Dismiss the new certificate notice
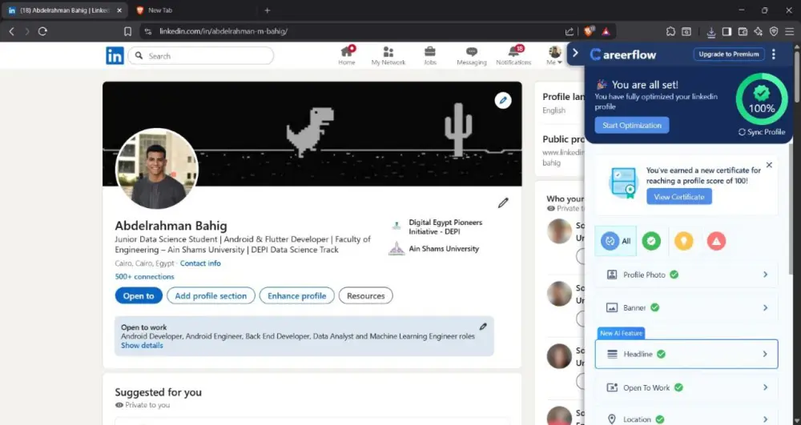The width and height of the screenshot is (801, 425). click(769, 165)
